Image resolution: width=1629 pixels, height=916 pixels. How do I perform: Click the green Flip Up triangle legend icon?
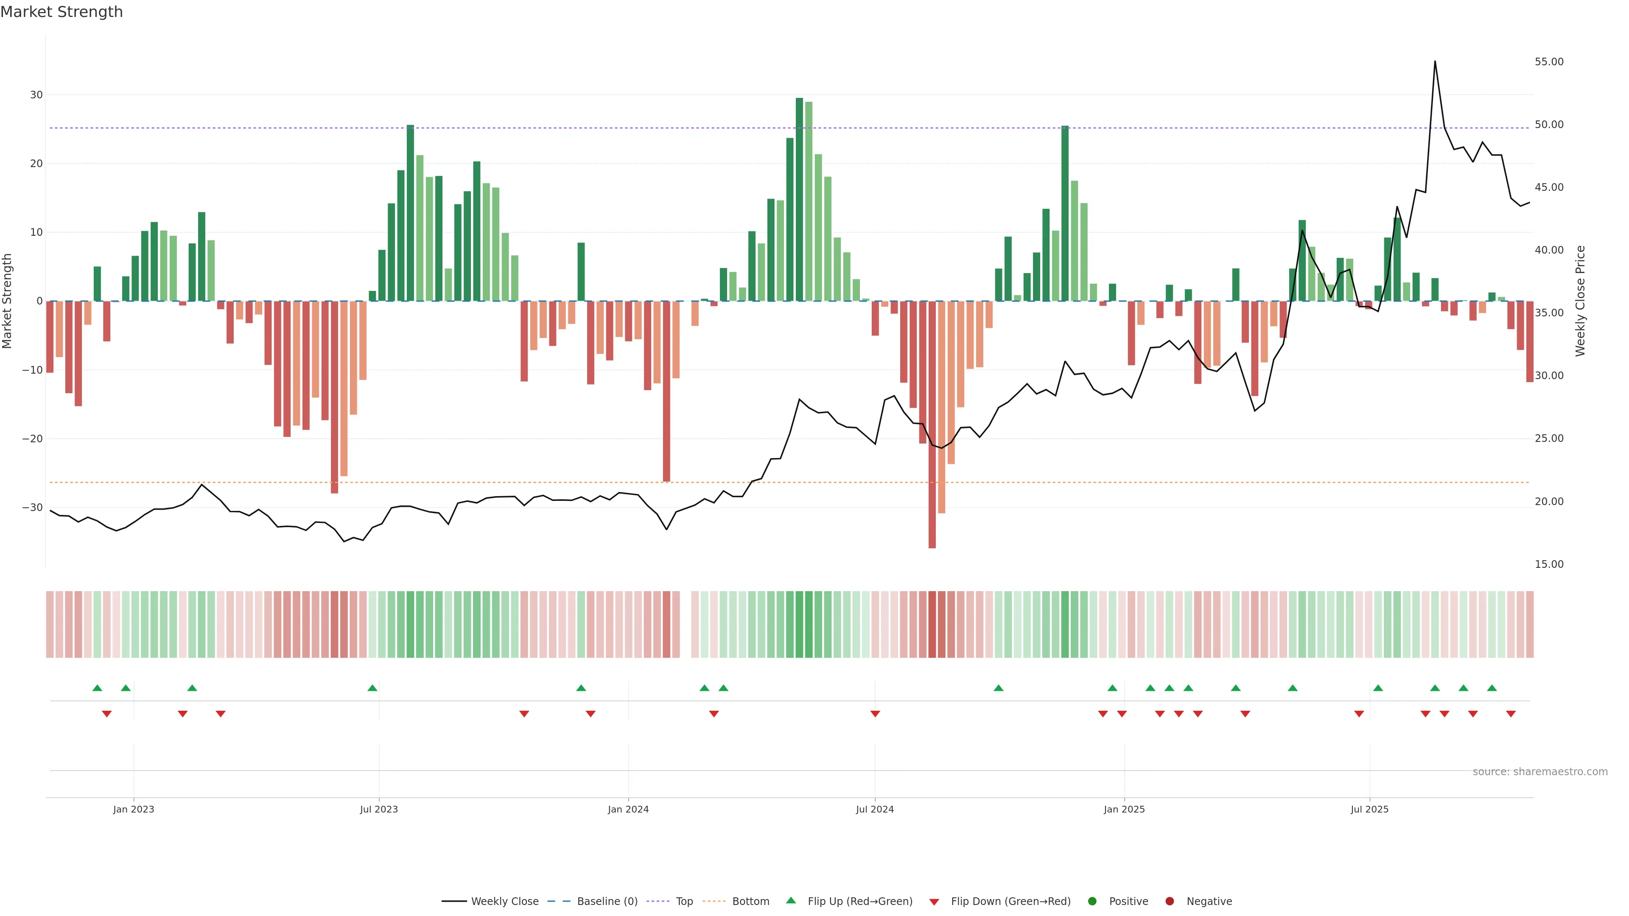[790, 900]
